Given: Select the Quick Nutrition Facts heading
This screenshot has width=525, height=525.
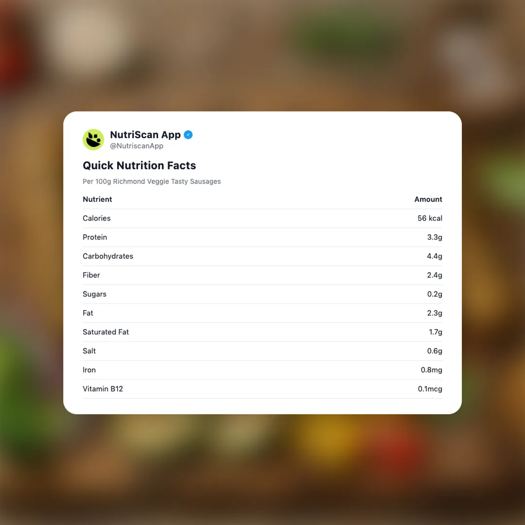Looking at the screenshot, I should point(139,165).
